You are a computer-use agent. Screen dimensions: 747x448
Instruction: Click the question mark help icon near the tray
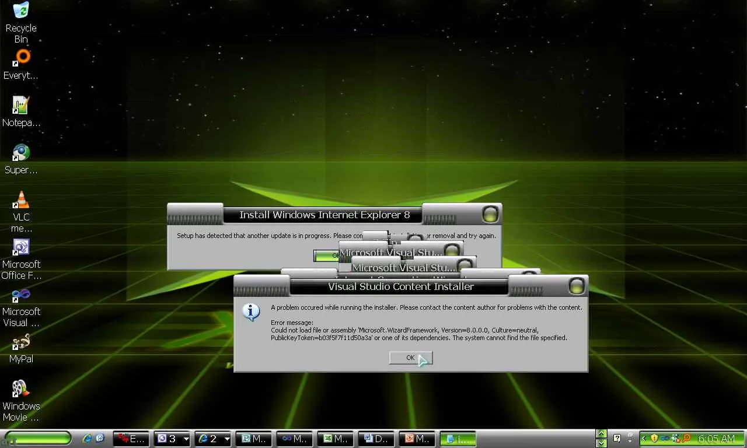pyautogui.click(x=617, y=438)
